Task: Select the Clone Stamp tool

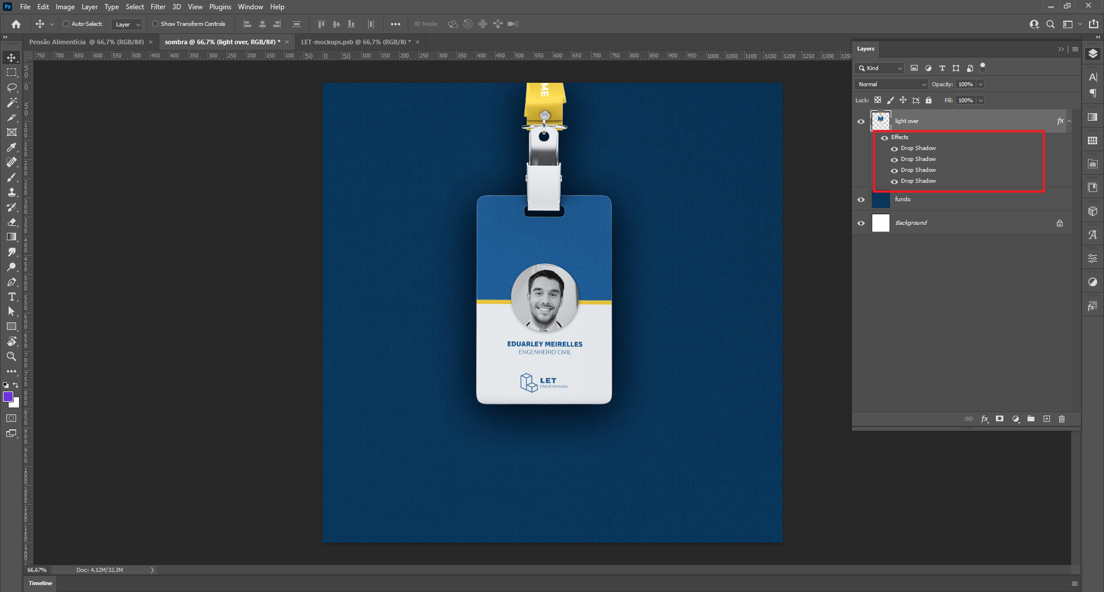Action: [x=11, y=192]
